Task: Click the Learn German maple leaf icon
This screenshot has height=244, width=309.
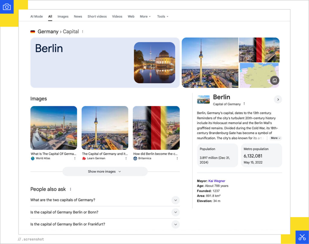Action: (84, 158)
